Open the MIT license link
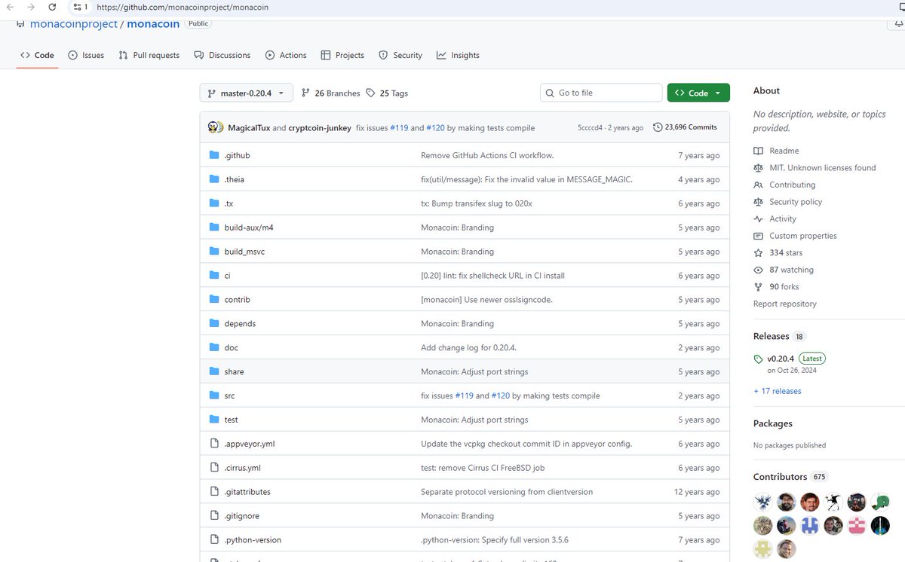 (814, 168)
